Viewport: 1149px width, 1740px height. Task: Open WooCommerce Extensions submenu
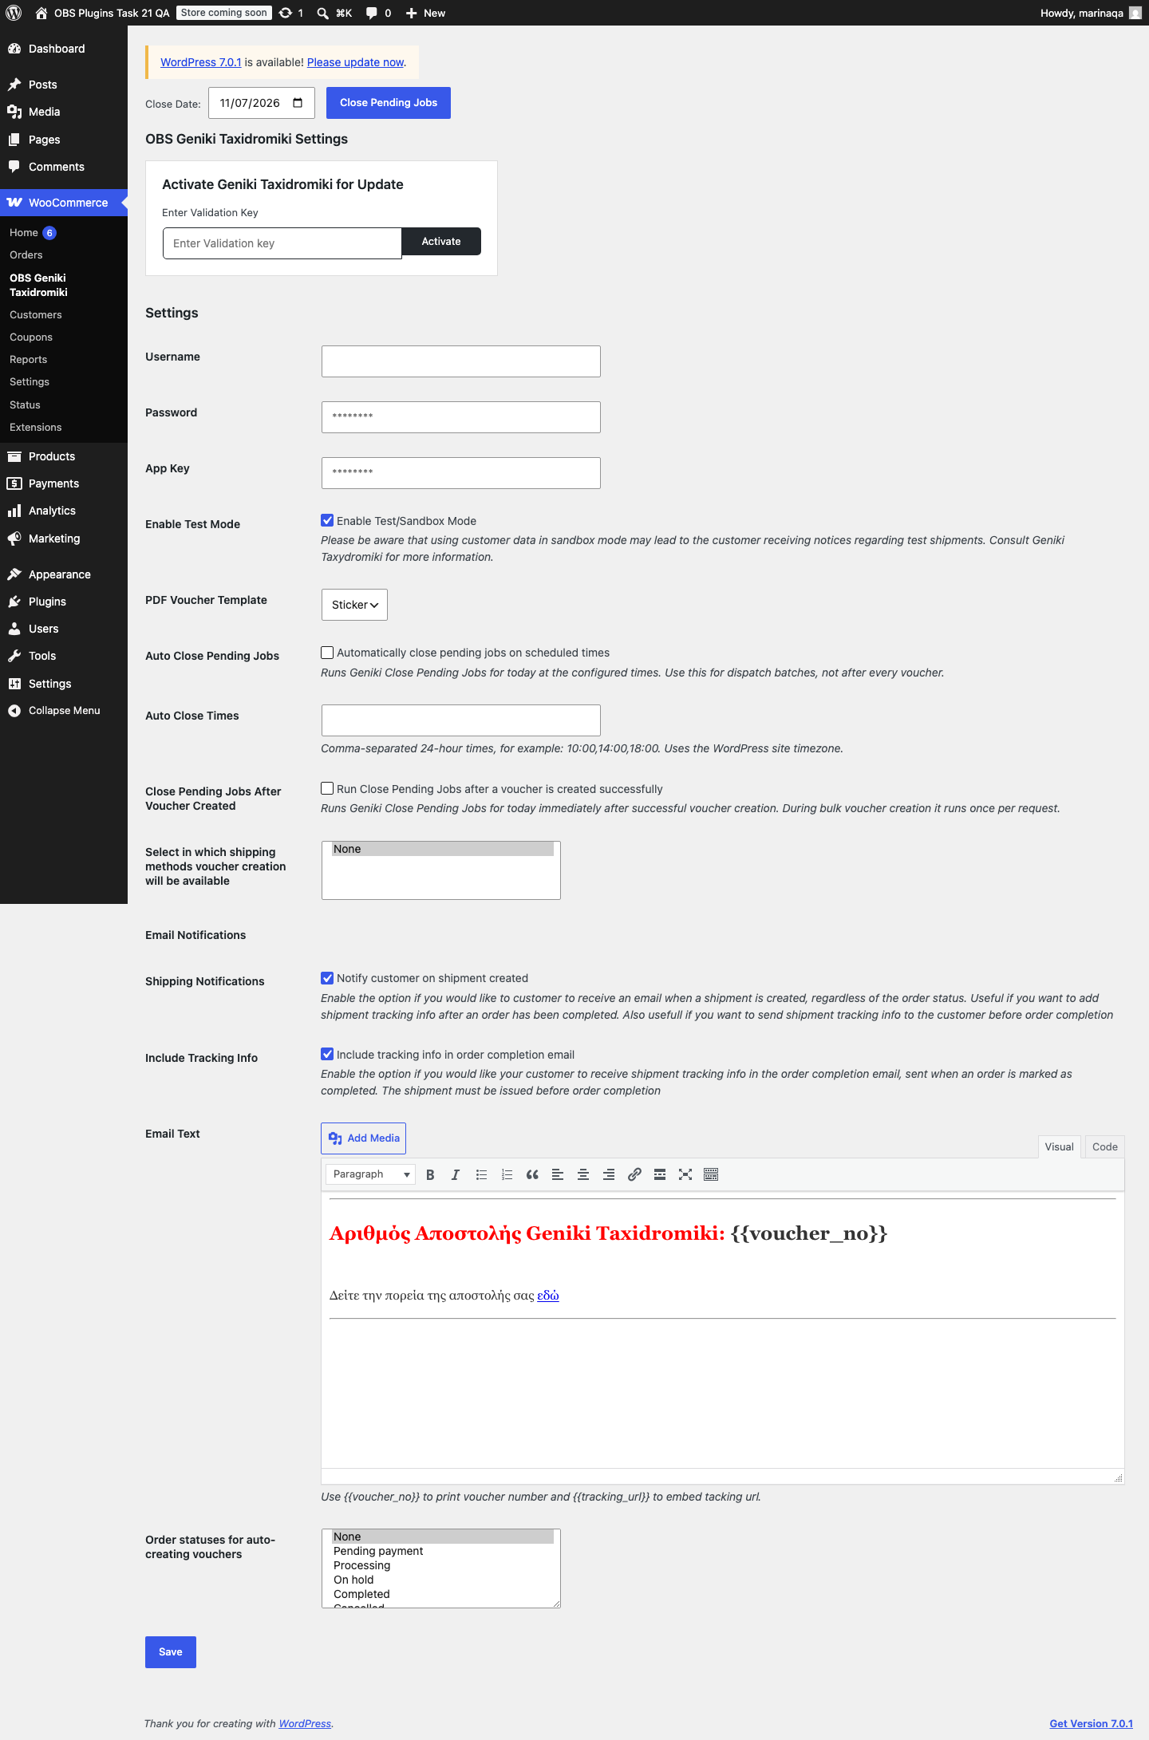(36, 428)
